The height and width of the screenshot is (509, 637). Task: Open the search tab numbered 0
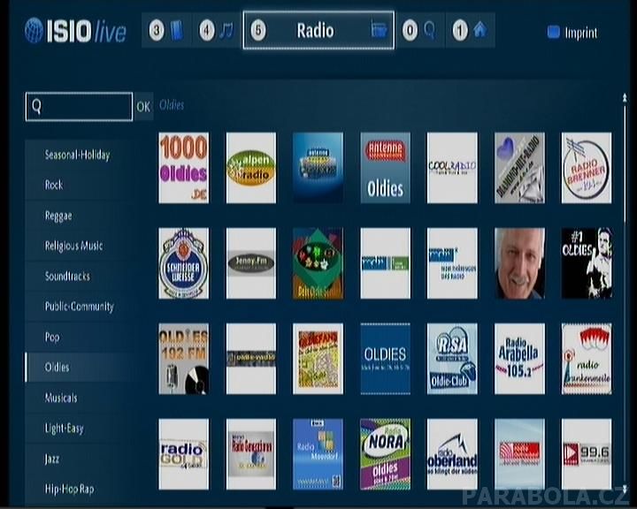pos(420,30)
